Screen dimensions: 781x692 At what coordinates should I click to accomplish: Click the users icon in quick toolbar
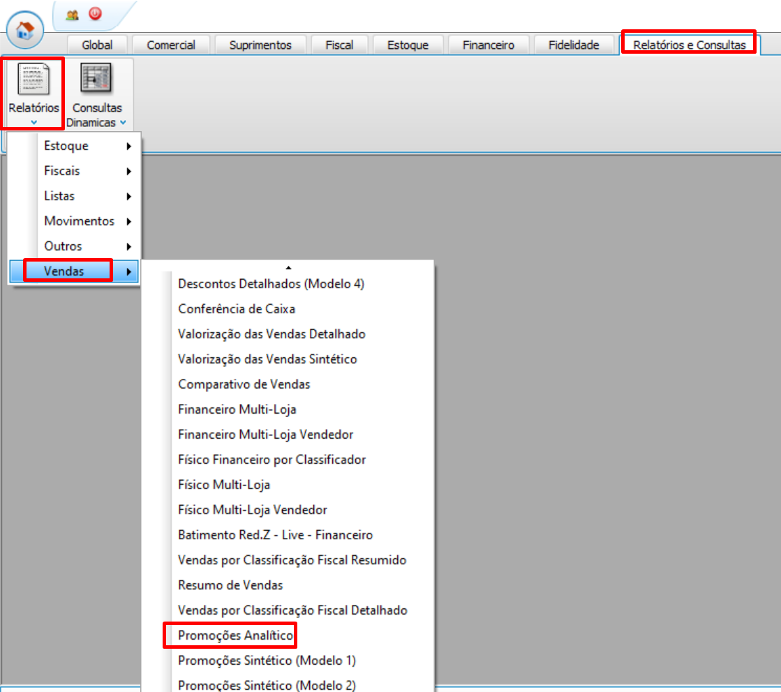(72, 15)
